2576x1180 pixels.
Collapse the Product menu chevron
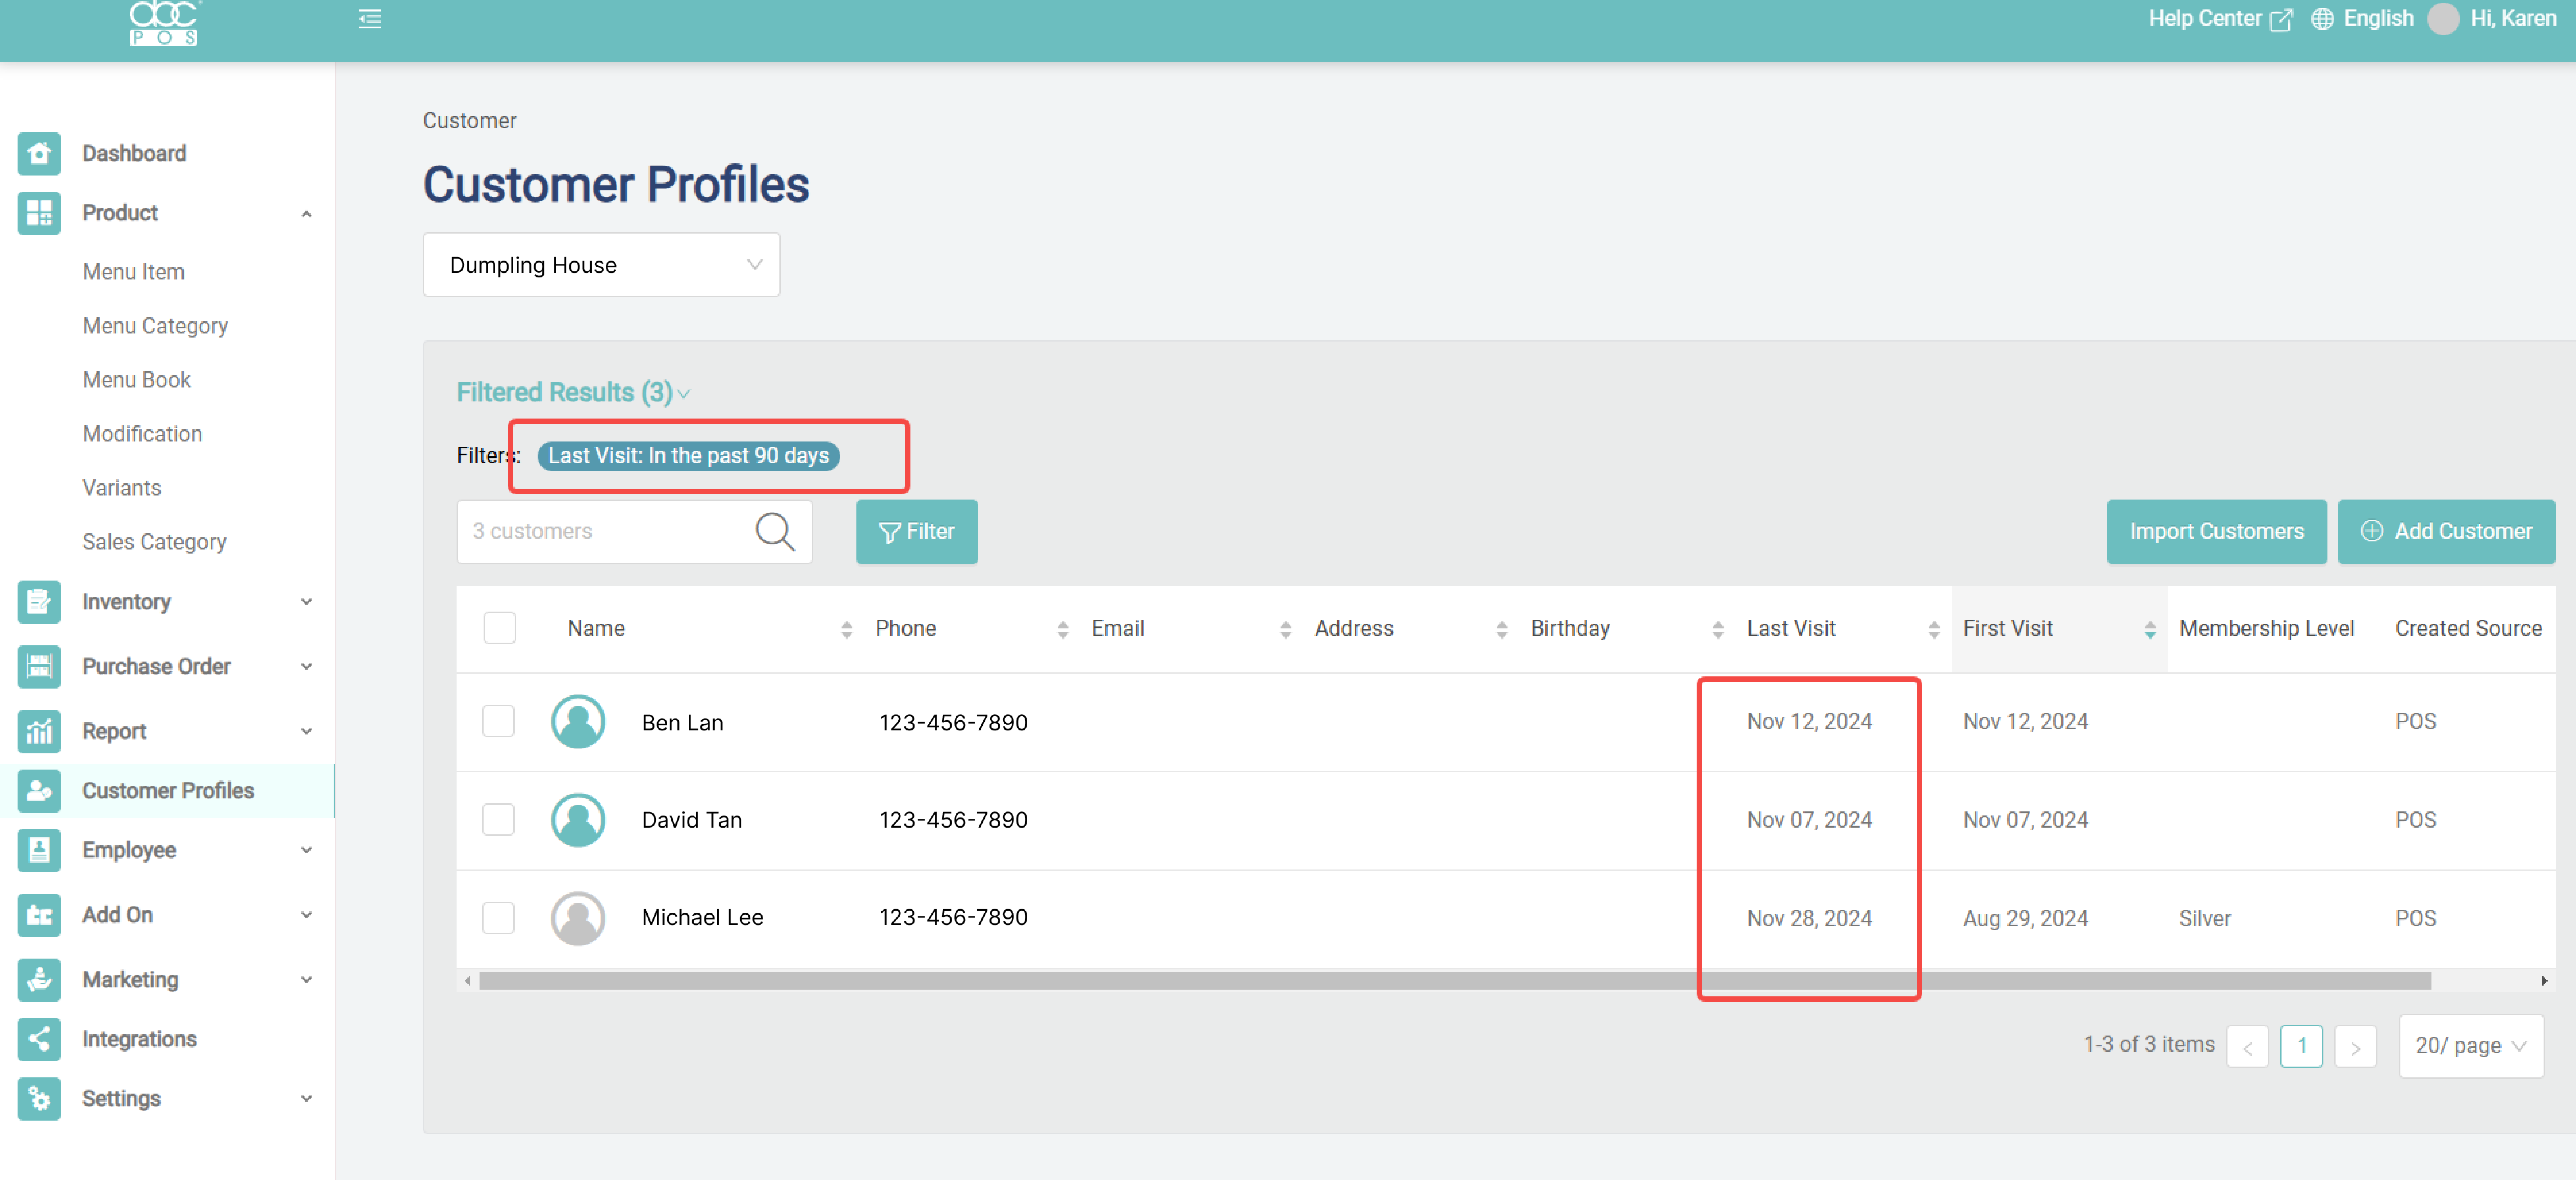tap(307, 214)
